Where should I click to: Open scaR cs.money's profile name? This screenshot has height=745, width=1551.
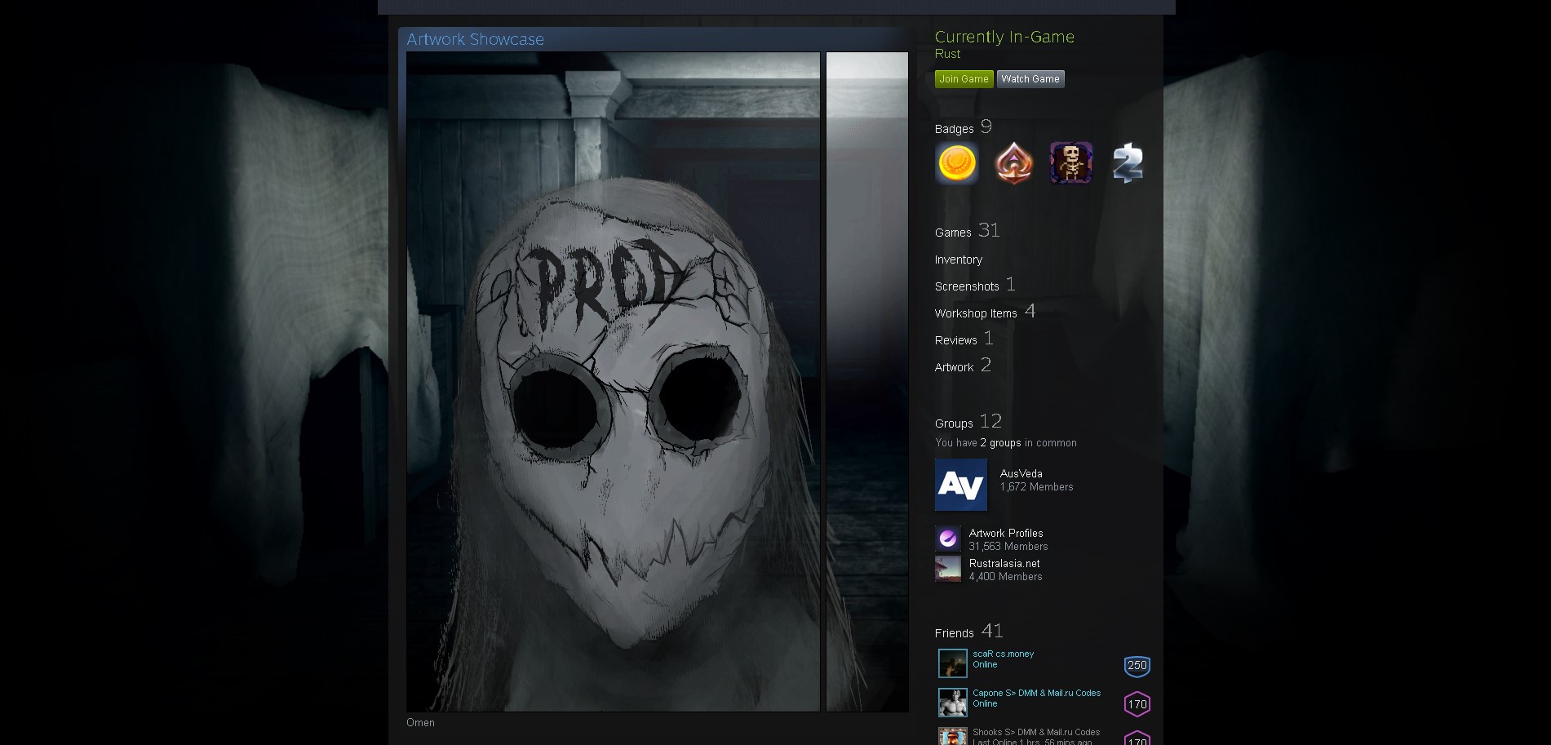(1003, 654)
